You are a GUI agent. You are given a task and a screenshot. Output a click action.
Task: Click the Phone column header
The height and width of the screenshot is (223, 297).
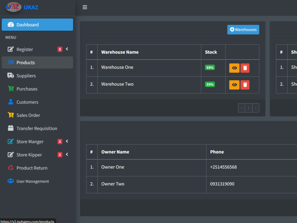[217, 152]
